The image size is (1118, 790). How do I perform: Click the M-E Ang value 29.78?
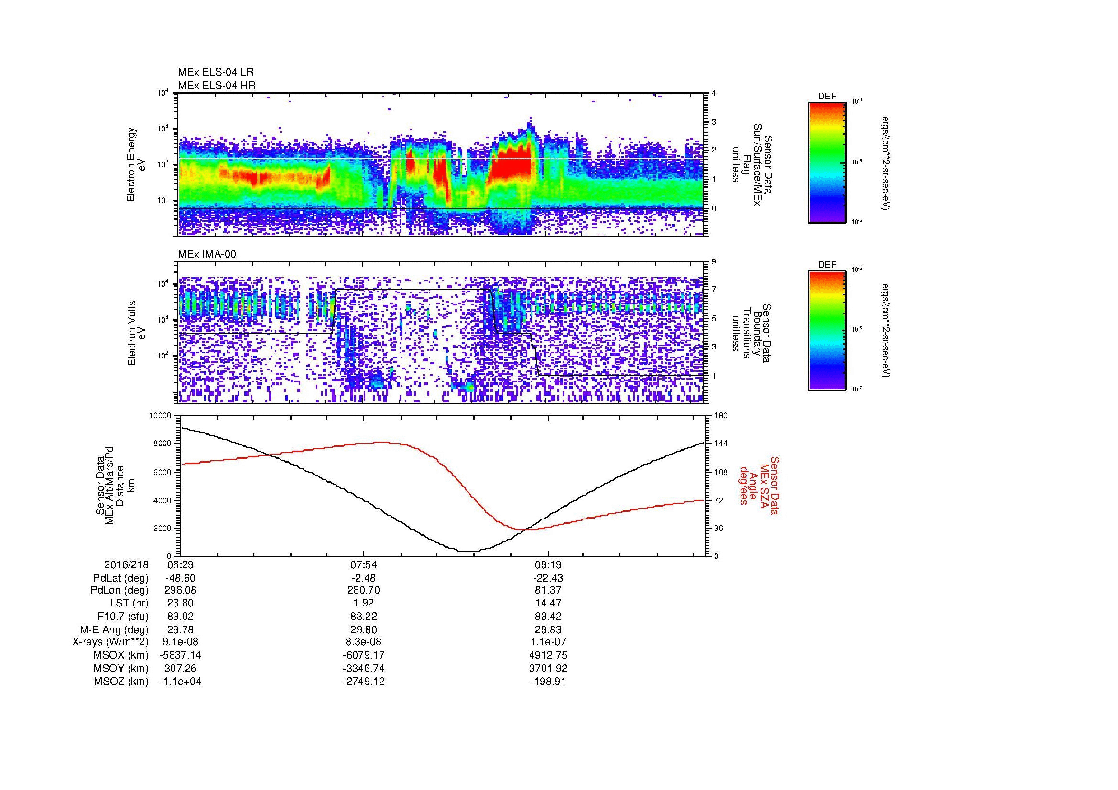181,630
